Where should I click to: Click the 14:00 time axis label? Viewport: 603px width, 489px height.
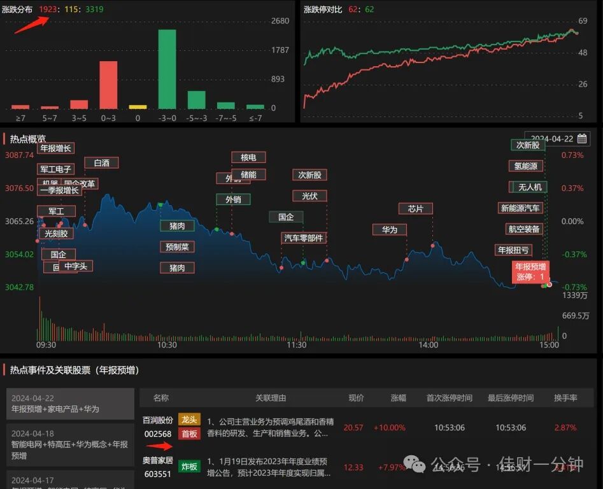pos(428,345)
